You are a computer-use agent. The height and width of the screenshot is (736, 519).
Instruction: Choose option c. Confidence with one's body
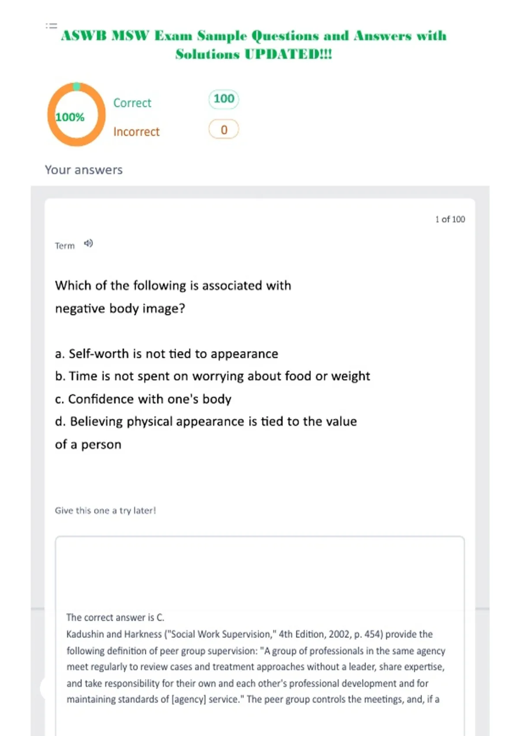[x=143, y=399]
